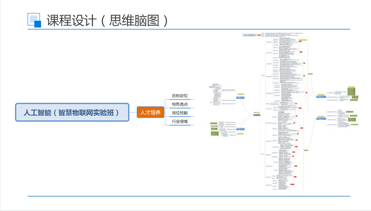Screen dimensions: 371x211
Task: Click the lower-left blue node in the large map
Action: (x=240, y=129)
